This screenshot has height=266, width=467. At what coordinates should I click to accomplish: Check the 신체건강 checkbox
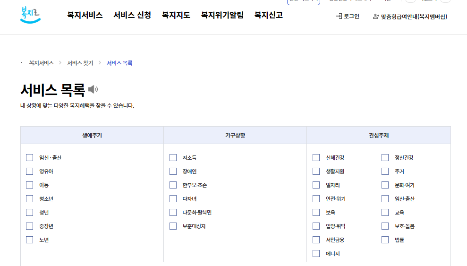(316, 158)
